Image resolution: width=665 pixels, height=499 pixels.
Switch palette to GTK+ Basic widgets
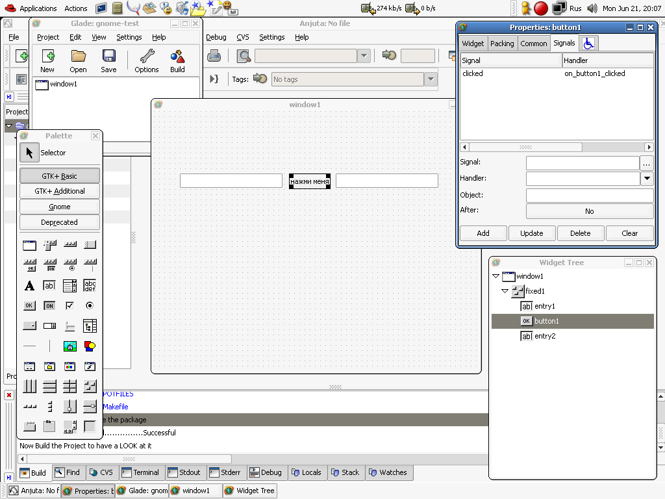(x=59, y=176)
